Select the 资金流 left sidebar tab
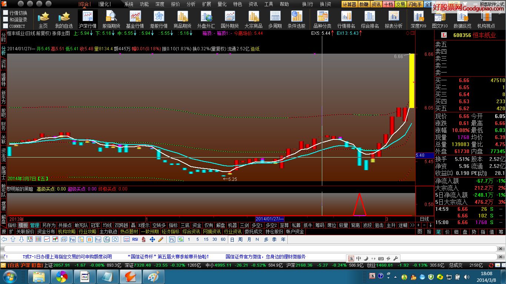Image resolution: width=506 pixels, height=284 pixels. click(3, 155)
